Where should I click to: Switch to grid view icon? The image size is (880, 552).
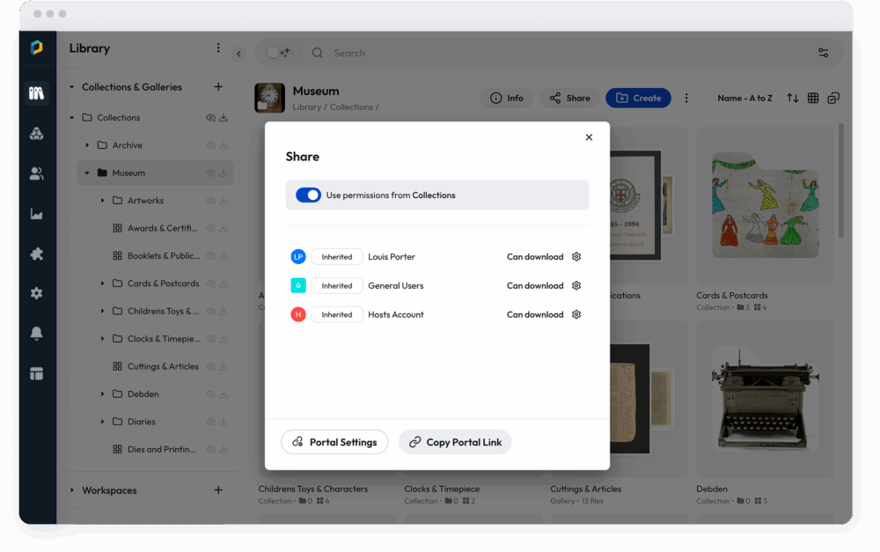pos(813,98)
